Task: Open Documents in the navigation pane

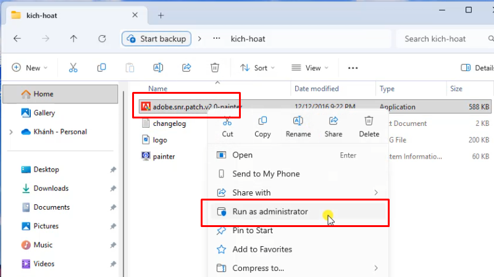Action: coord(52,207)
